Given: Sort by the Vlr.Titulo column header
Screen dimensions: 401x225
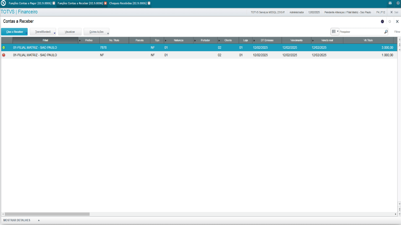Looking at the screenshot, I should pyautogui.click(x=368, y=40).
